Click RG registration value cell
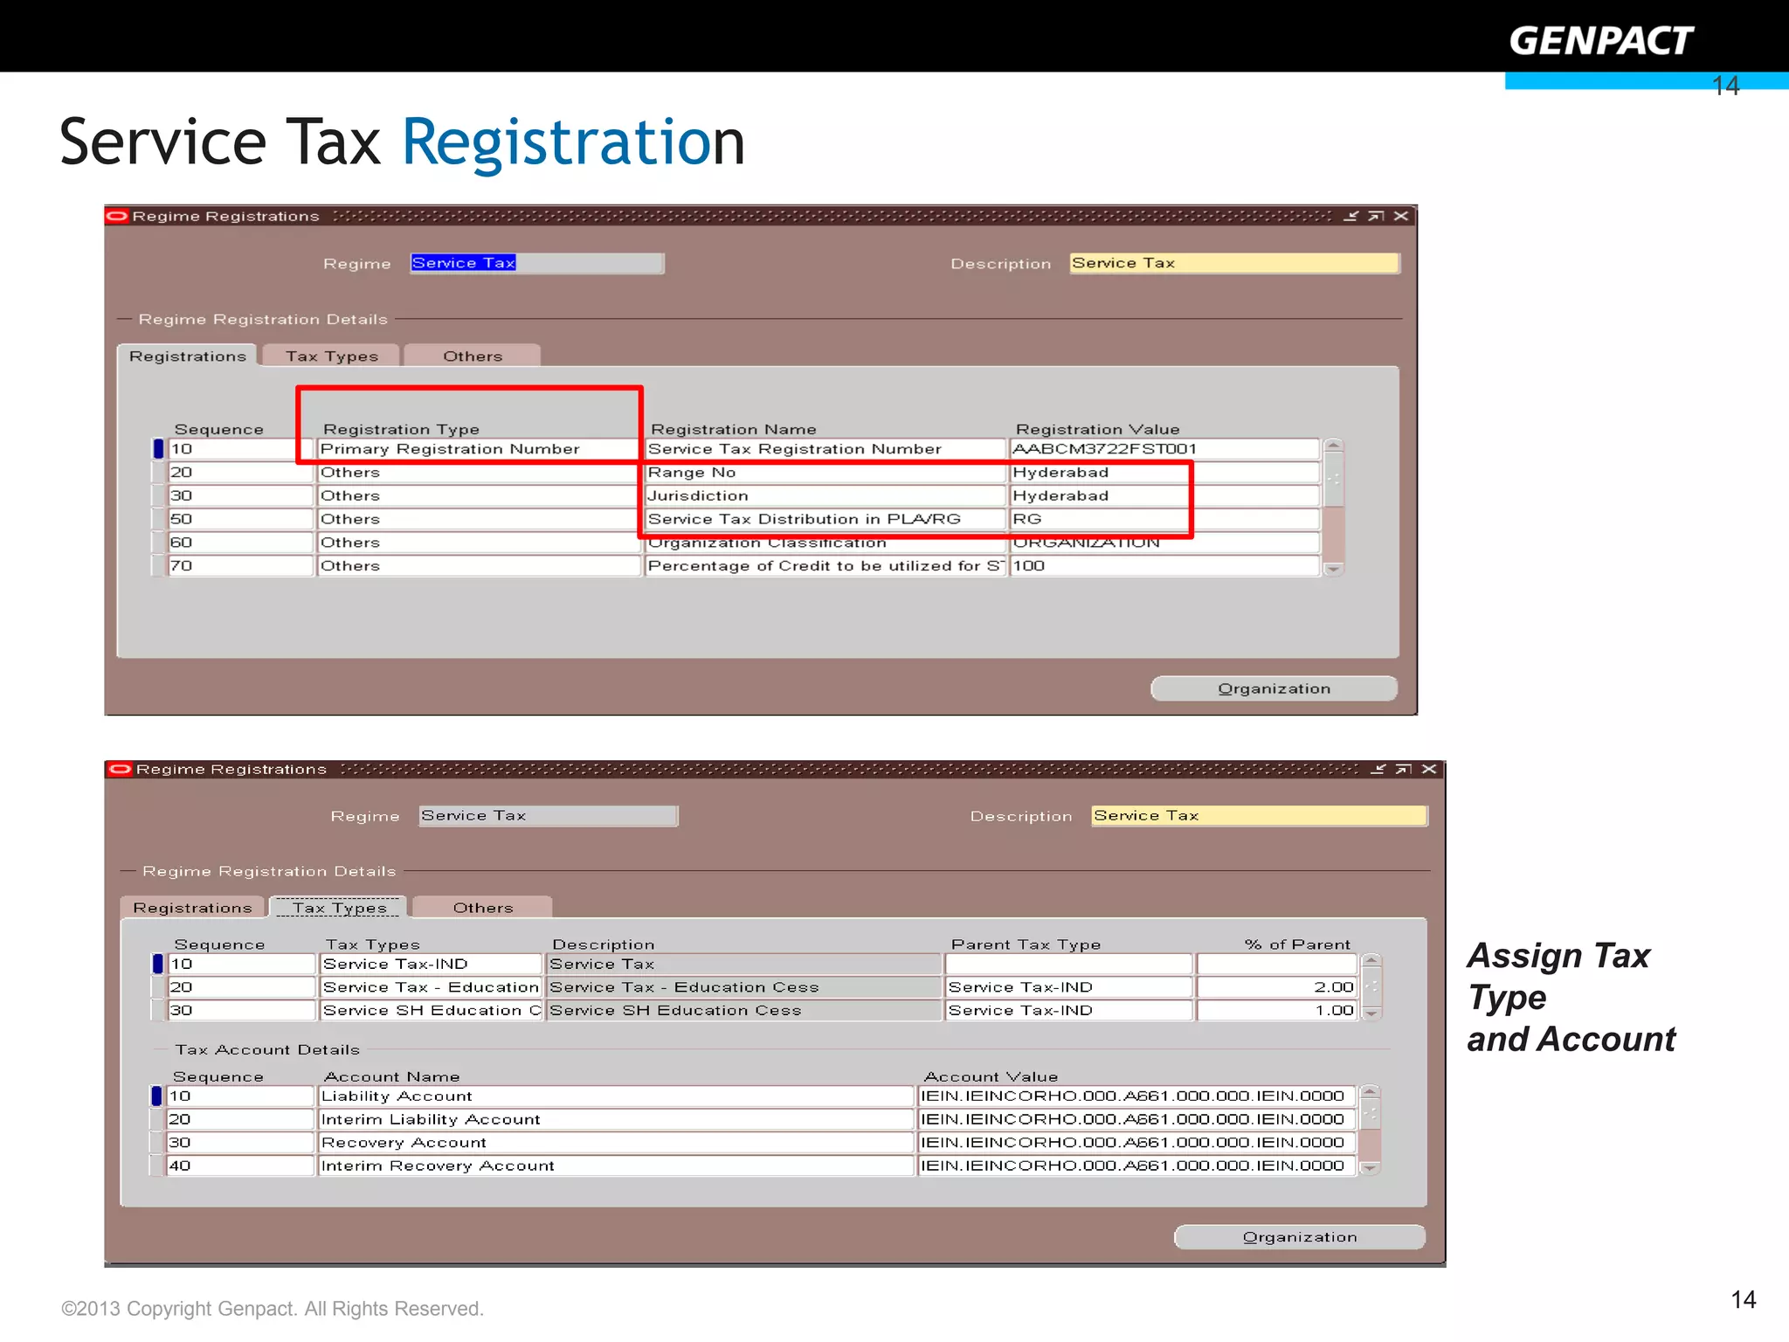 click(1164, 519)
